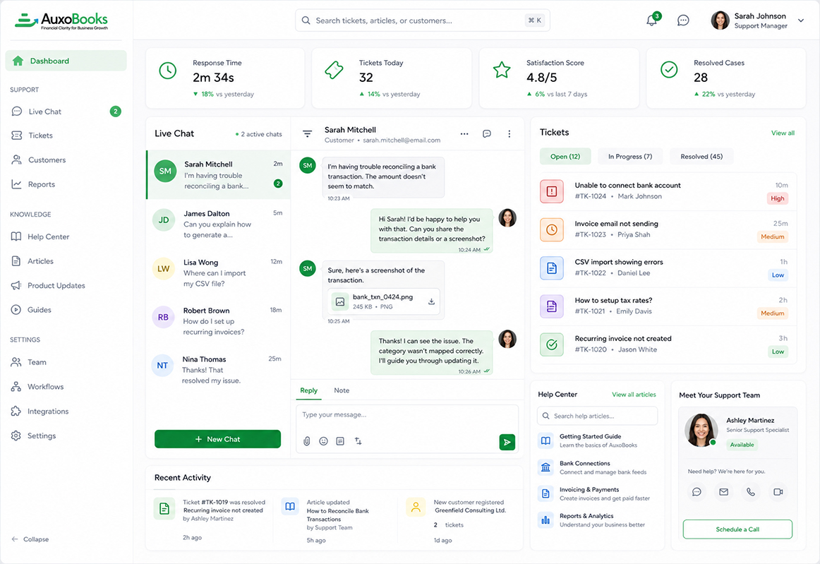Switch to the Note tab
Screen dimensions: 820x564
(342, 390)
